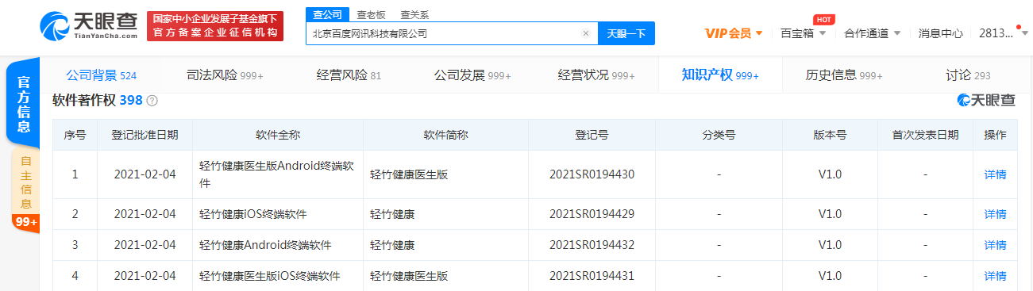Open 公司背景 524 tab
The image size is (1033, 291).
click(x=102, y=75)
